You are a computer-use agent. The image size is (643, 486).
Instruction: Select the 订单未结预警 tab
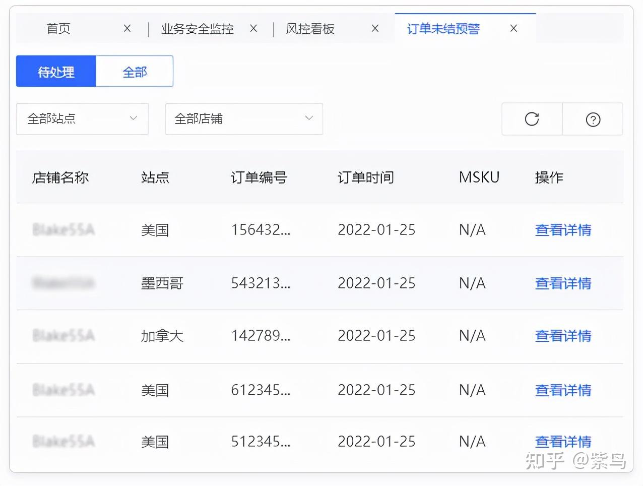(443, 29)
